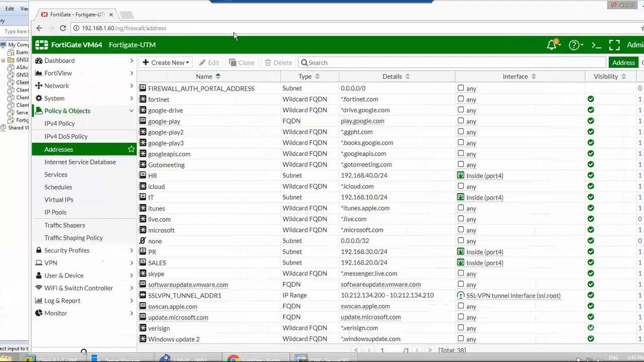Click the Dashboard sidebar icon
Viewport: 644px width, 362px height.
pyautogui.click(x=39, y=60)
